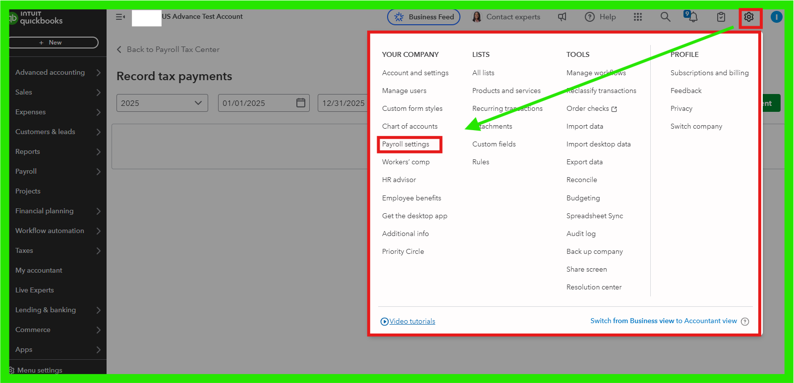
Task: Select Reconcile under Tools
Action: (x=582, y=180)
